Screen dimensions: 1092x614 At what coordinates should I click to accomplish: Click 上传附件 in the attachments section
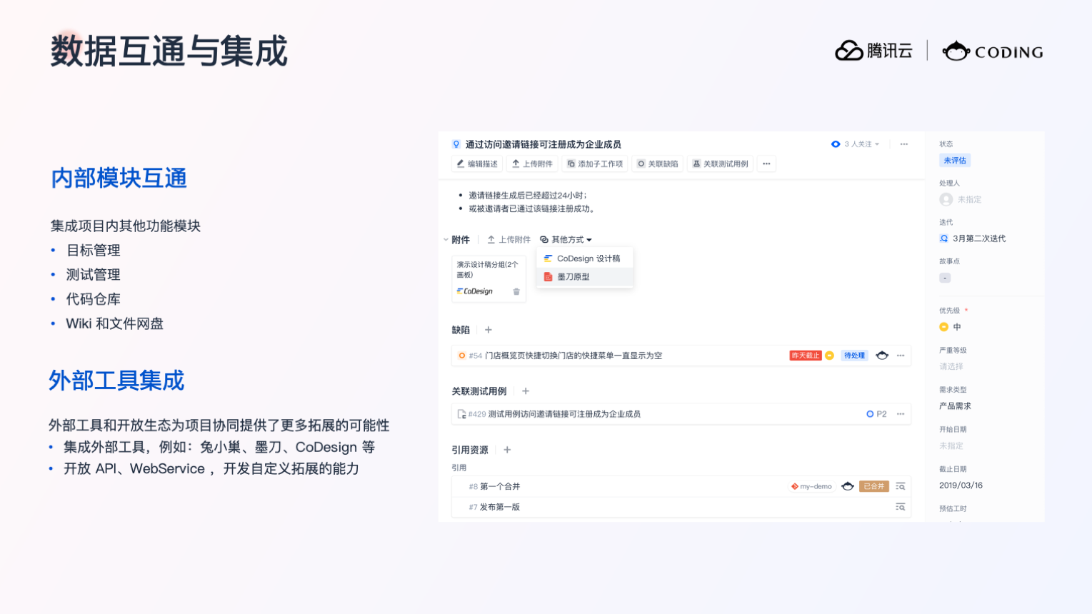tap(509, 240)
